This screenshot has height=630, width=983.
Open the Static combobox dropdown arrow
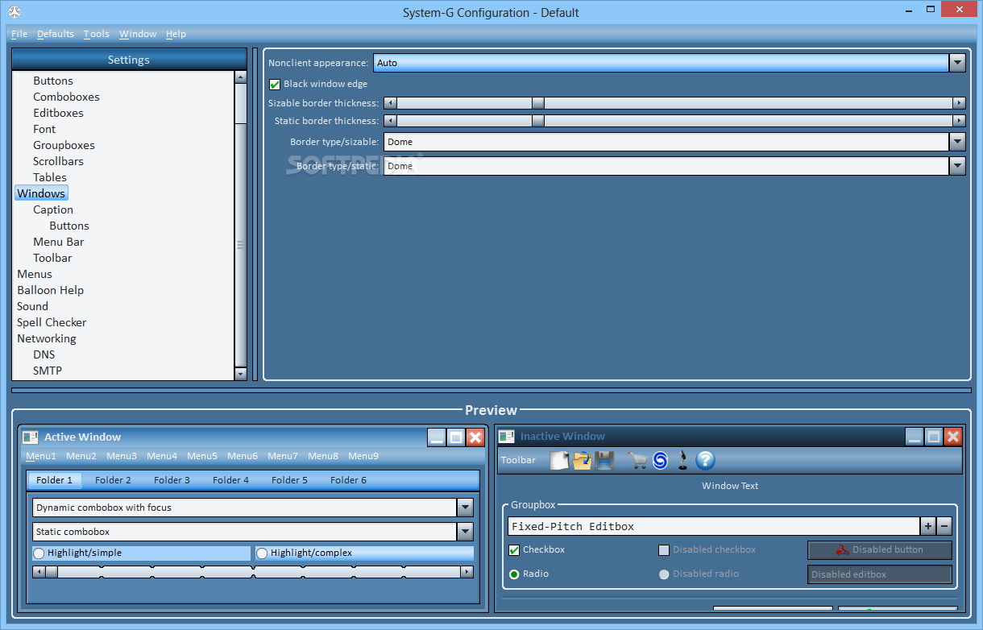click(465, 532)
